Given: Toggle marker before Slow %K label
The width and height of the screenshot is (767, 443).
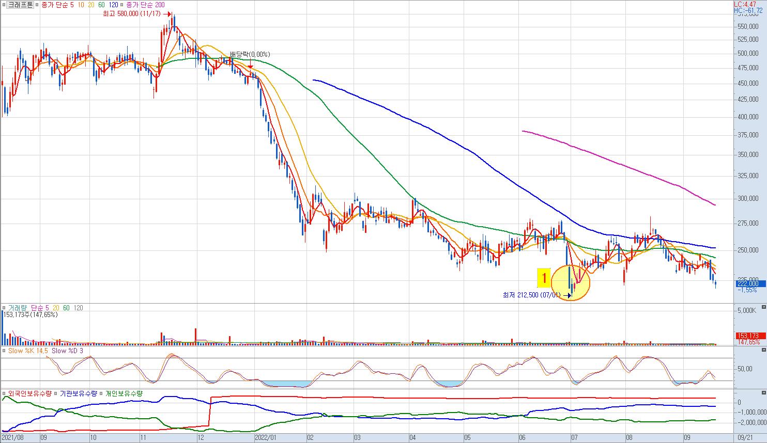Looking at the screenshot, I should pyautogui.click(x=5, y=351).
